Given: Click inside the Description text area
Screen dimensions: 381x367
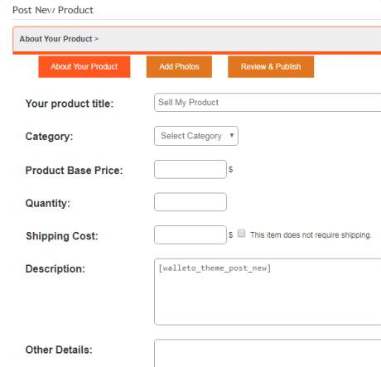Looking at the screenshot, I should click(268, 292).
